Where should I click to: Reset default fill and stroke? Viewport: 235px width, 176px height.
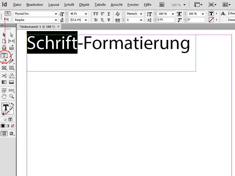(3, 114)
